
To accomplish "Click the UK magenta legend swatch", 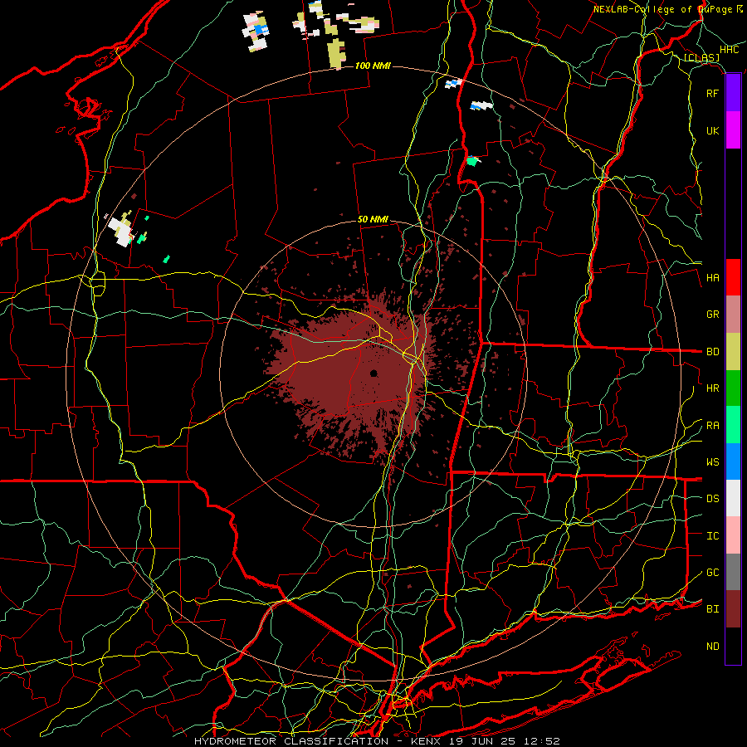I will pos(733,130).
